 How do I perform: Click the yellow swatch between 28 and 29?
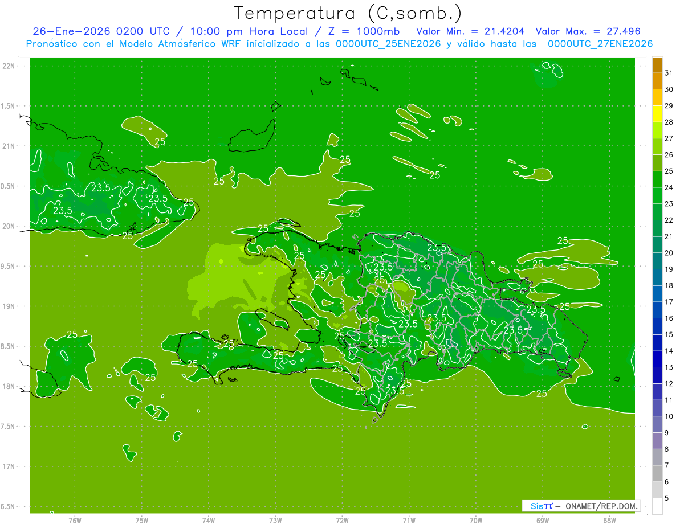[657, 114]
